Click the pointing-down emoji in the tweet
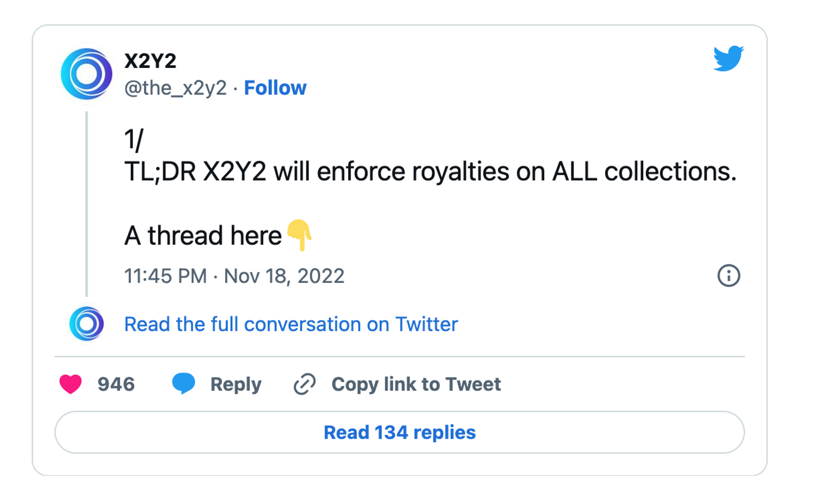This screenshot has height=494, width=819. [x=299, y=236]
